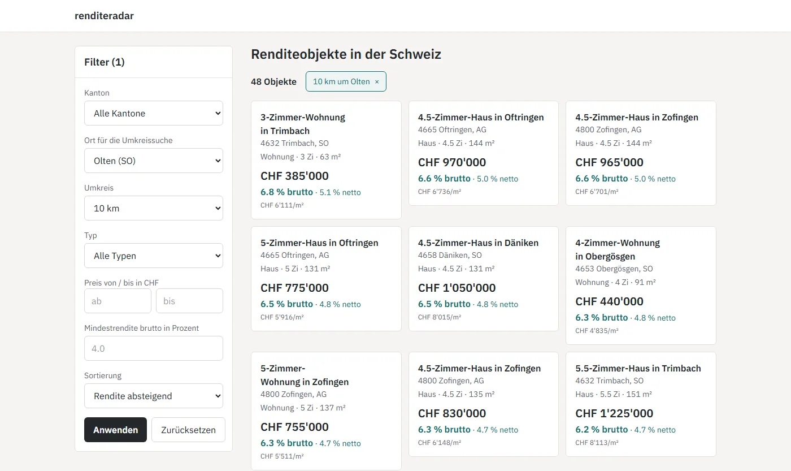
Task: Focus the Mindestrendite brutto input field
Action: click(x=154, y=348)
